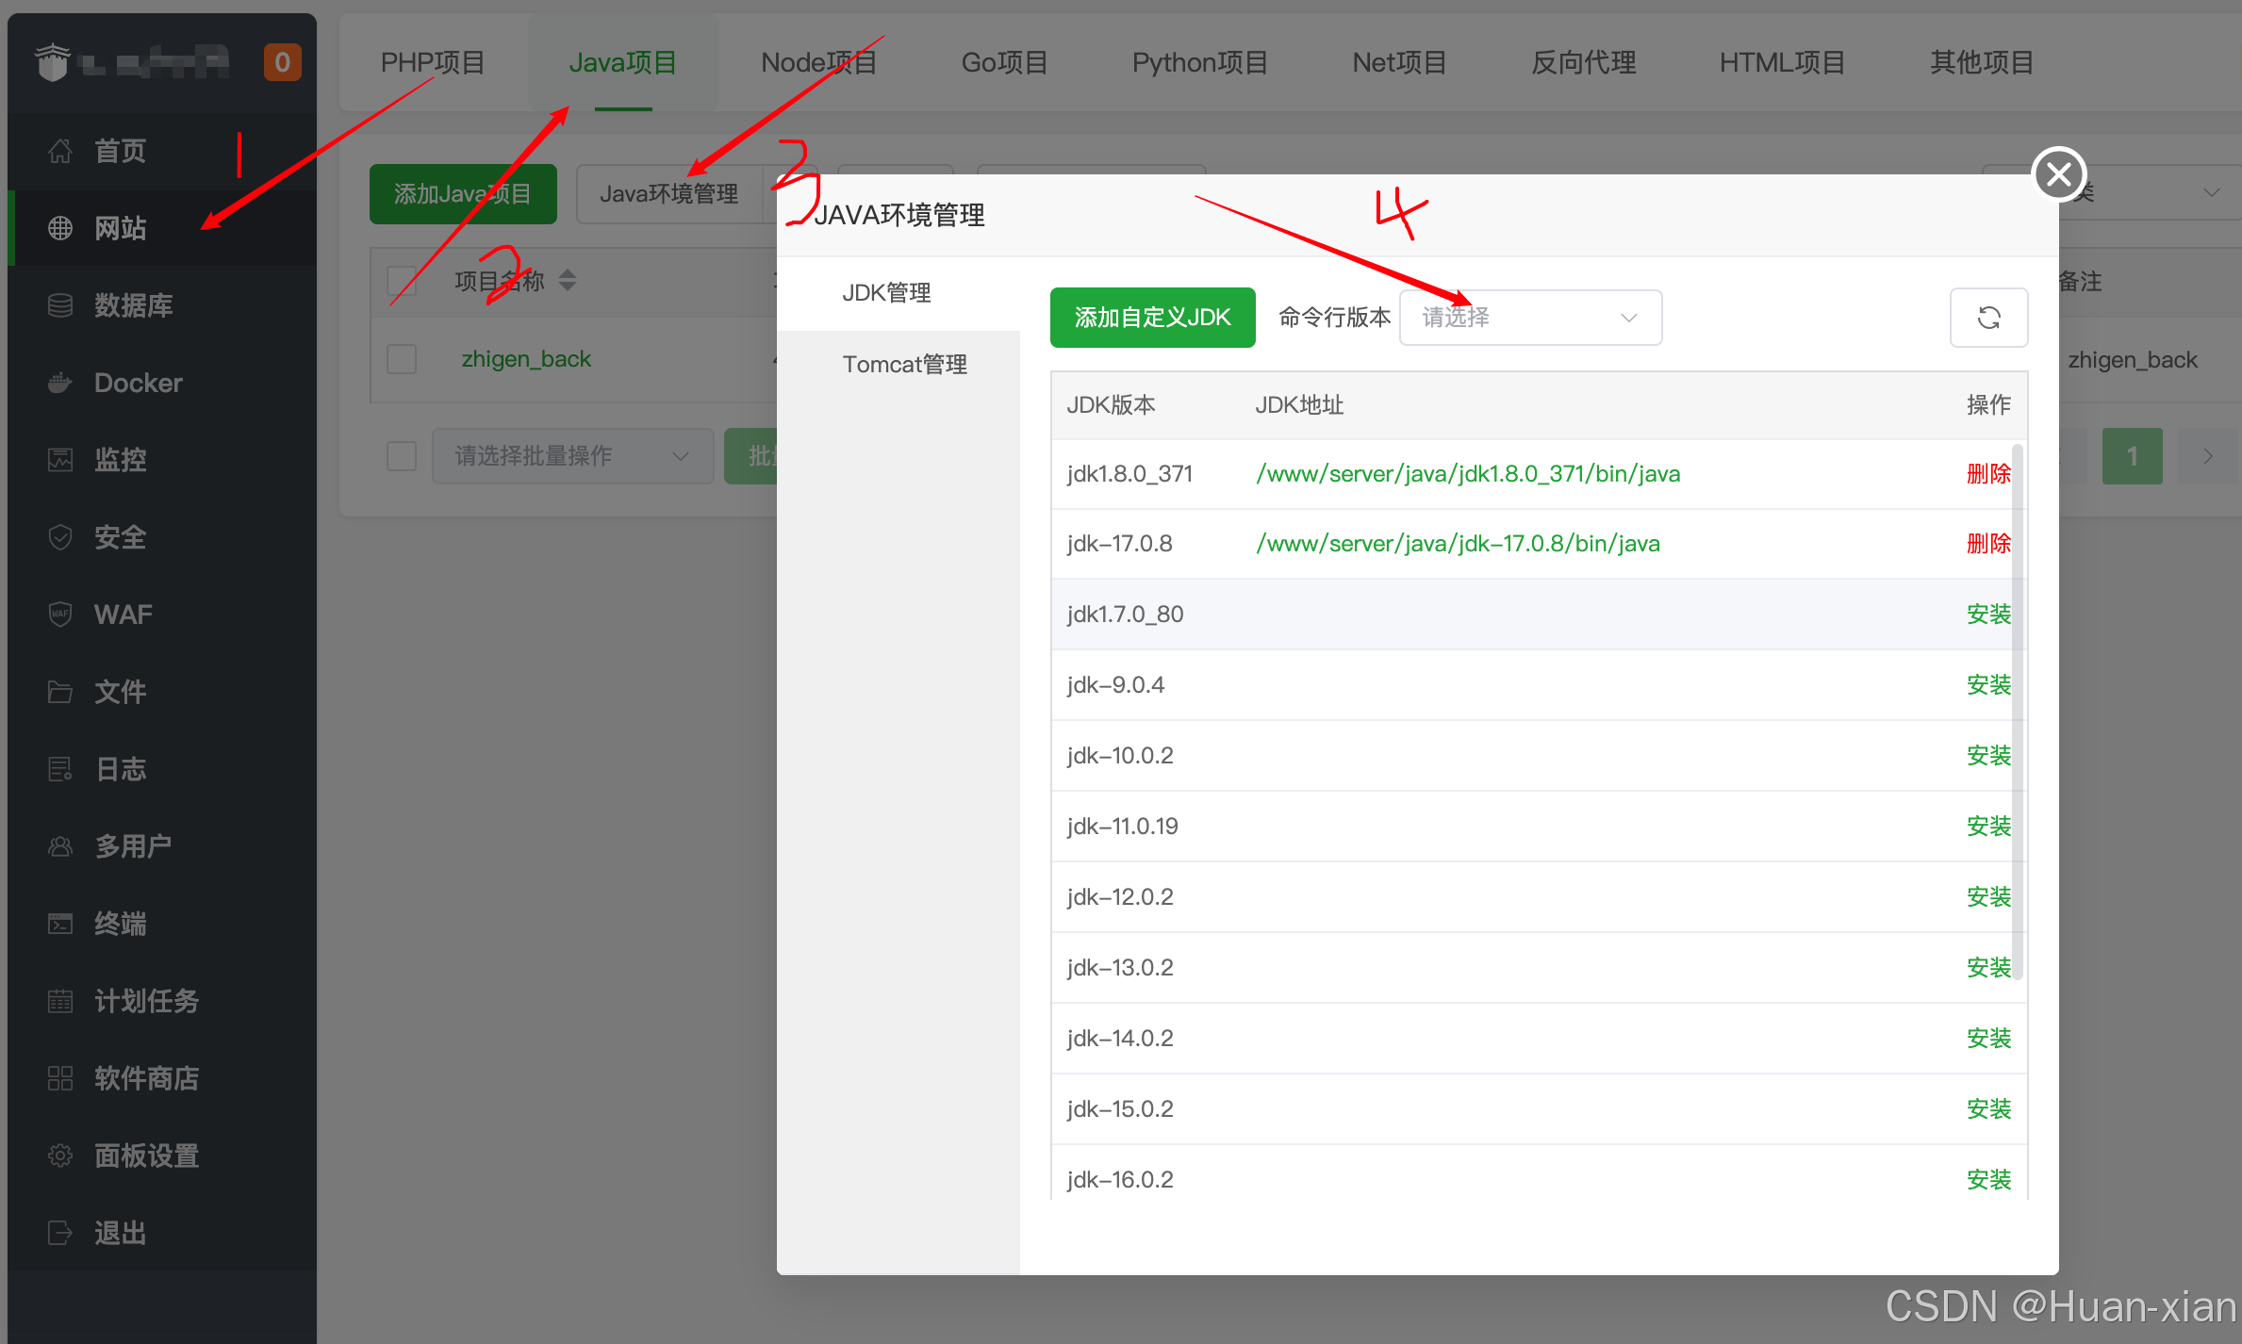Open the zhigen_back project link

pos(526,358)
